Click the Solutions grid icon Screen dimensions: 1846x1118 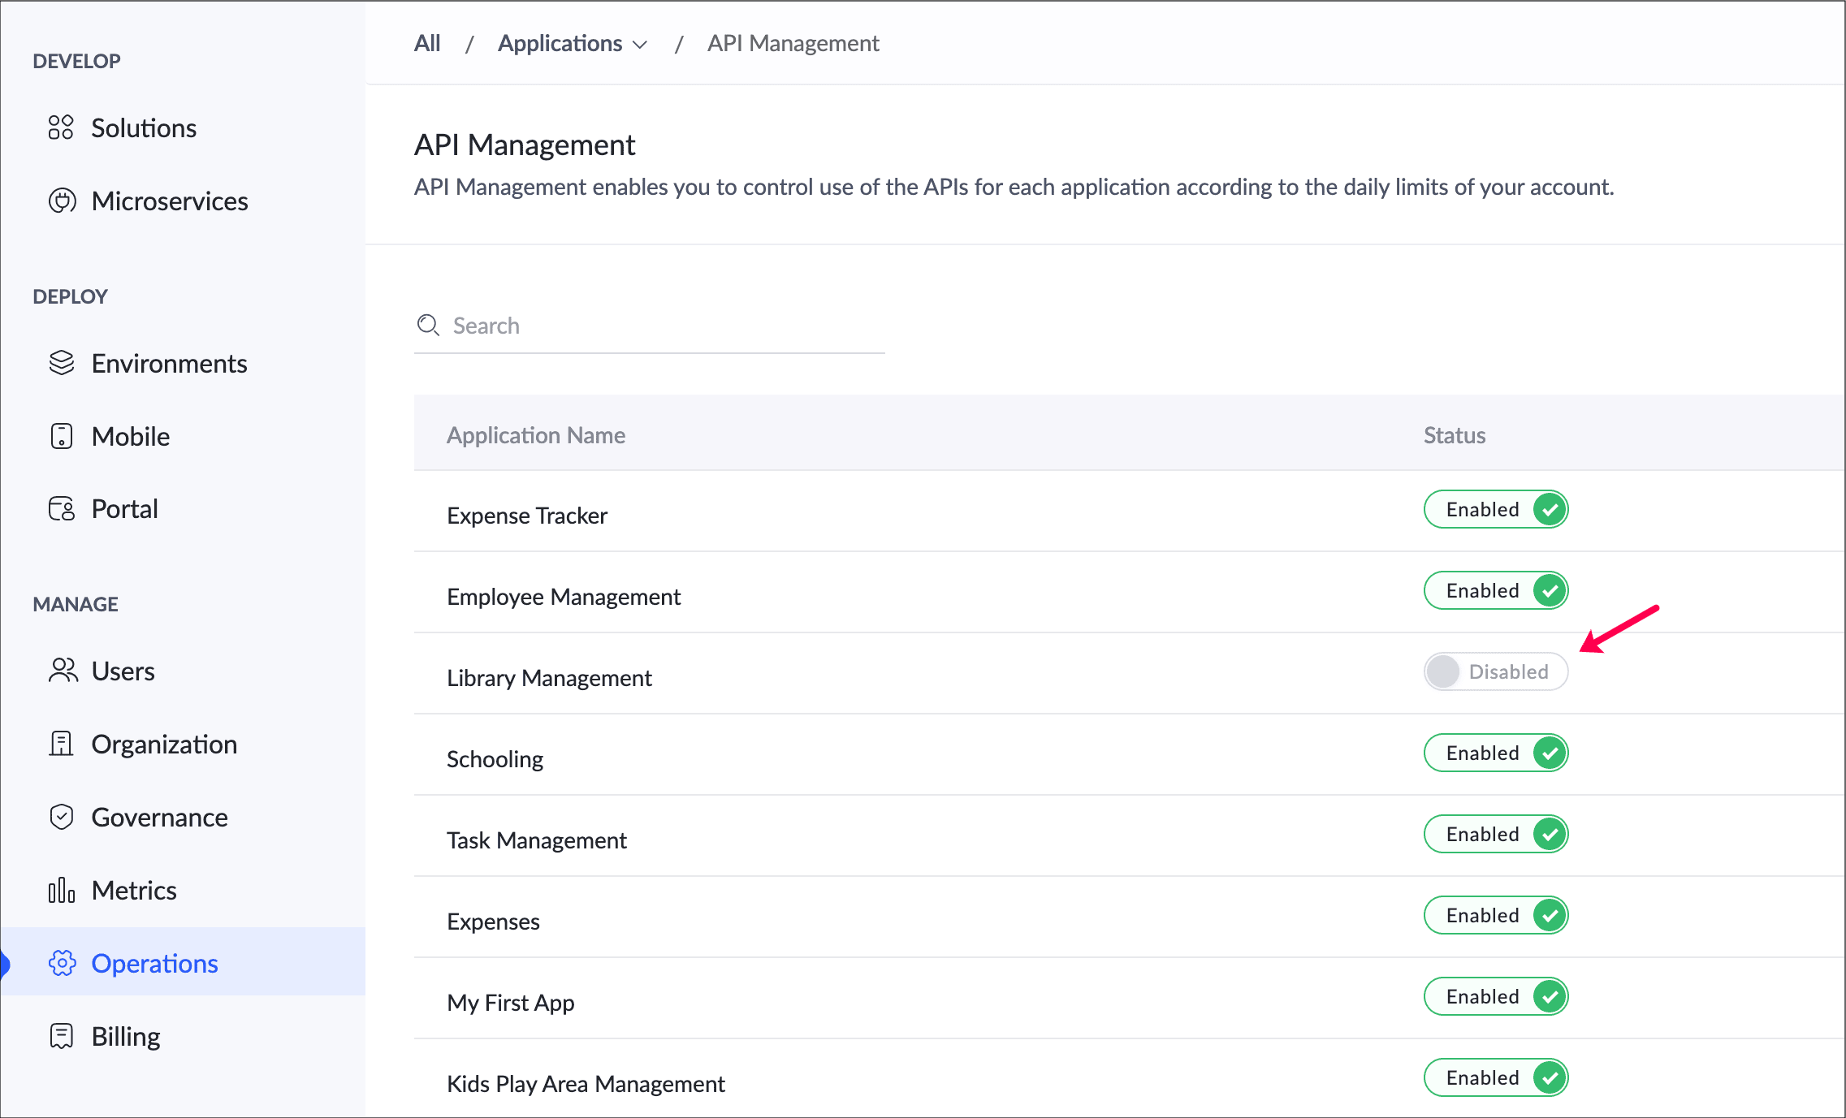[61, 127]
